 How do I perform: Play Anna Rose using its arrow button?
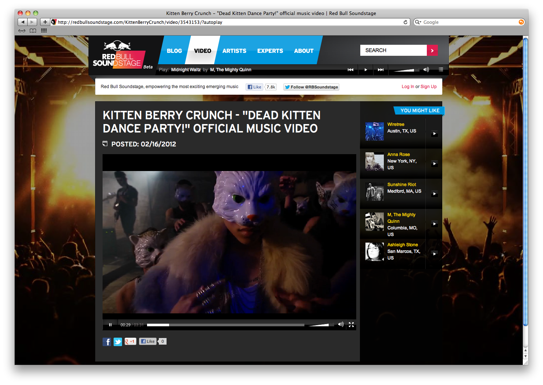(x=435, y=164)
